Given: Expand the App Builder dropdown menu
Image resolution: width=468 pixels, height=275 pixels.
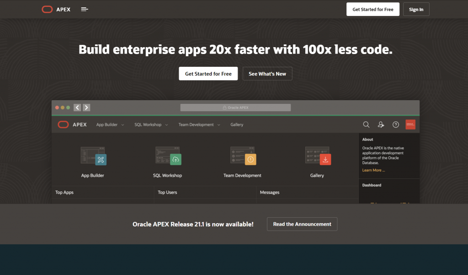Looking at the screenshot, I should (x=110, y=124).
